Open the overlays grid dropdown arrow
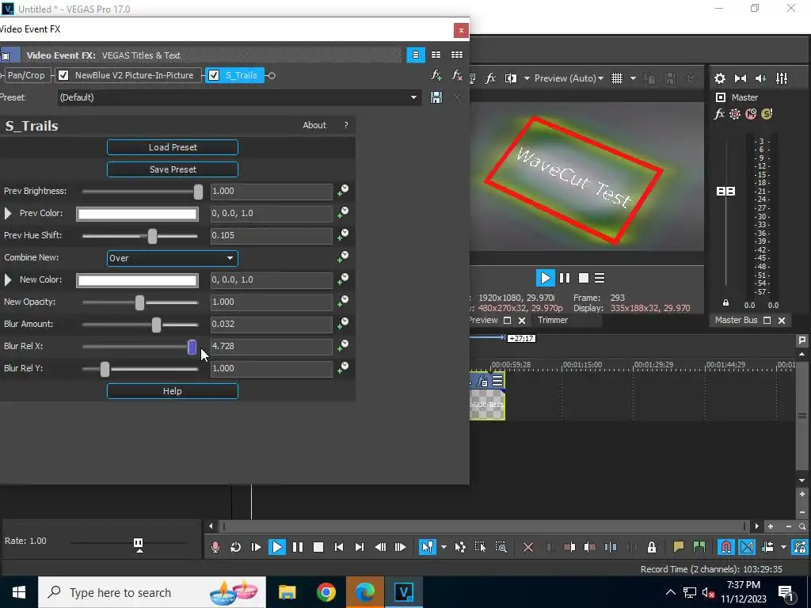811x608 pixels. [x=633, y=78]
